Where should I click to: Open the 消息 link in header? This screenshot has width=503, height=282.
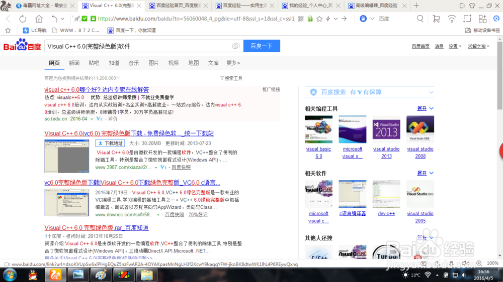(439, 46)
